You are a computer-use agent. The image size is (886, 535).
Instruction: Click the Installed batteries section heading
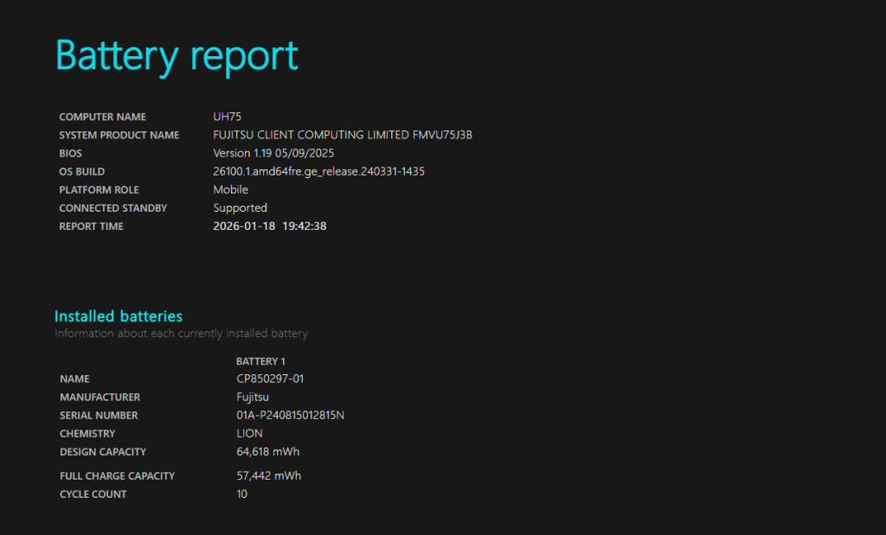click(x=119, y=316)
